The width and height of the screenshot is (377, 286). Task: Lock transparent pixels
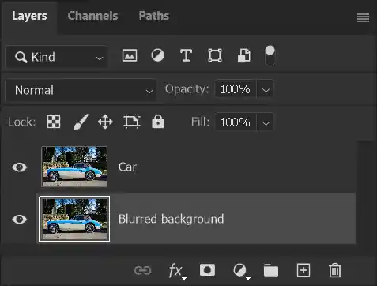pos(54,122)
